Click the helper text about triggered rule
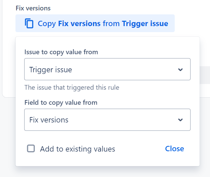The image size is (210, 177). coord(72,88)
